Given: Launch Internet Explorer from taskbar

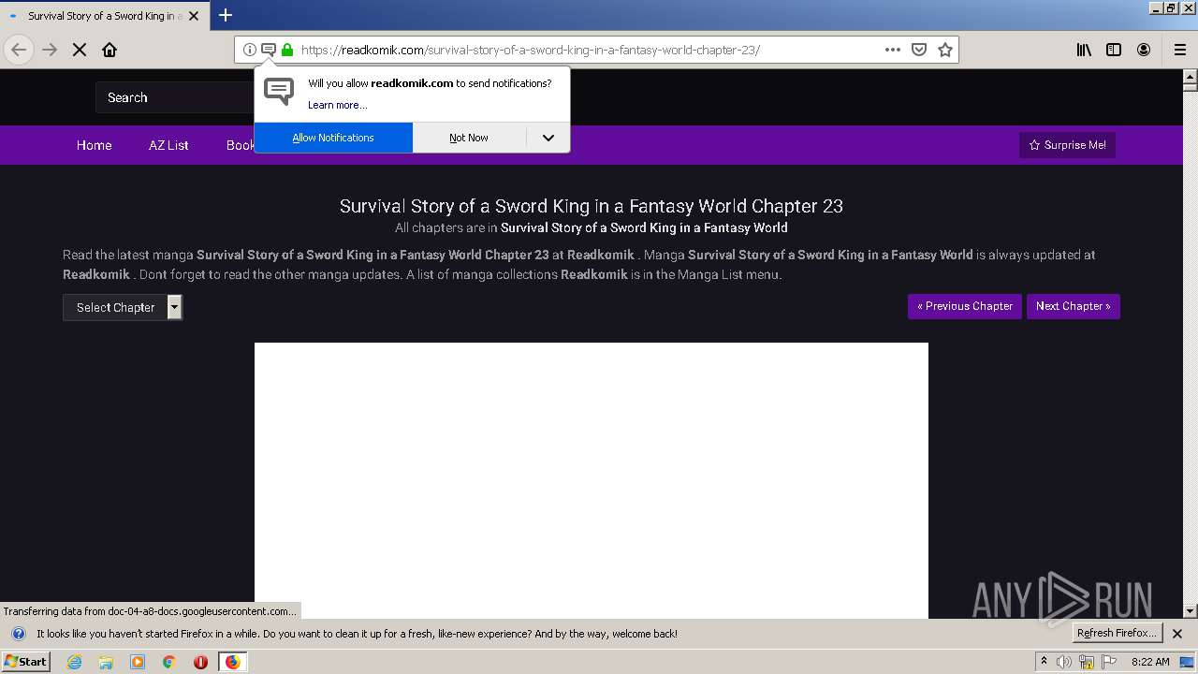Looking at the screenshot, I should point(74,662).
